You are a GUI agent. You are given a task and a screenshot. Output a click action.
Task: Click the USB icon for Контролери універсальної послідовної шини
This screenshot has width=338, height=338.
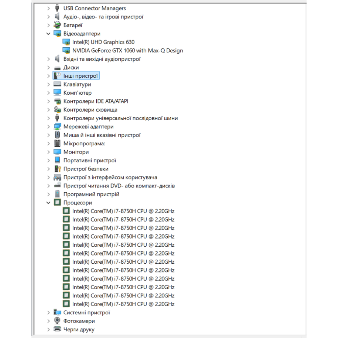(x=57, y=118)
